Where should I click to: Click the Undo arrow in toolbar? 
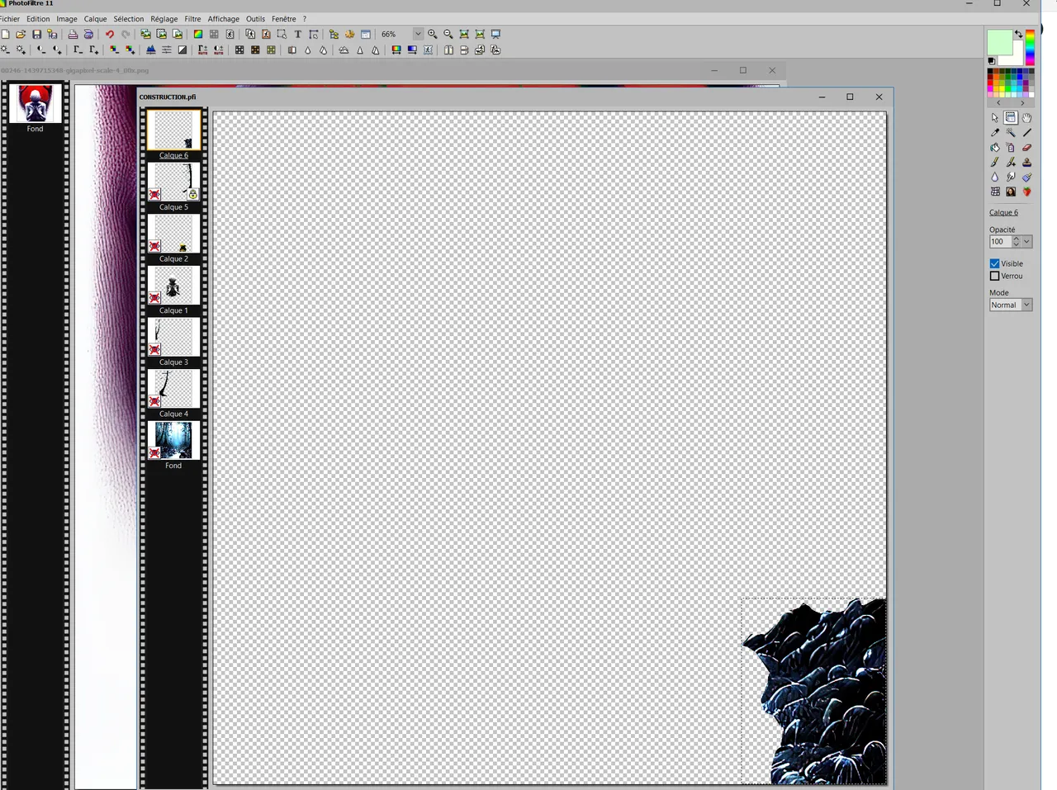[x=109, y=35]
